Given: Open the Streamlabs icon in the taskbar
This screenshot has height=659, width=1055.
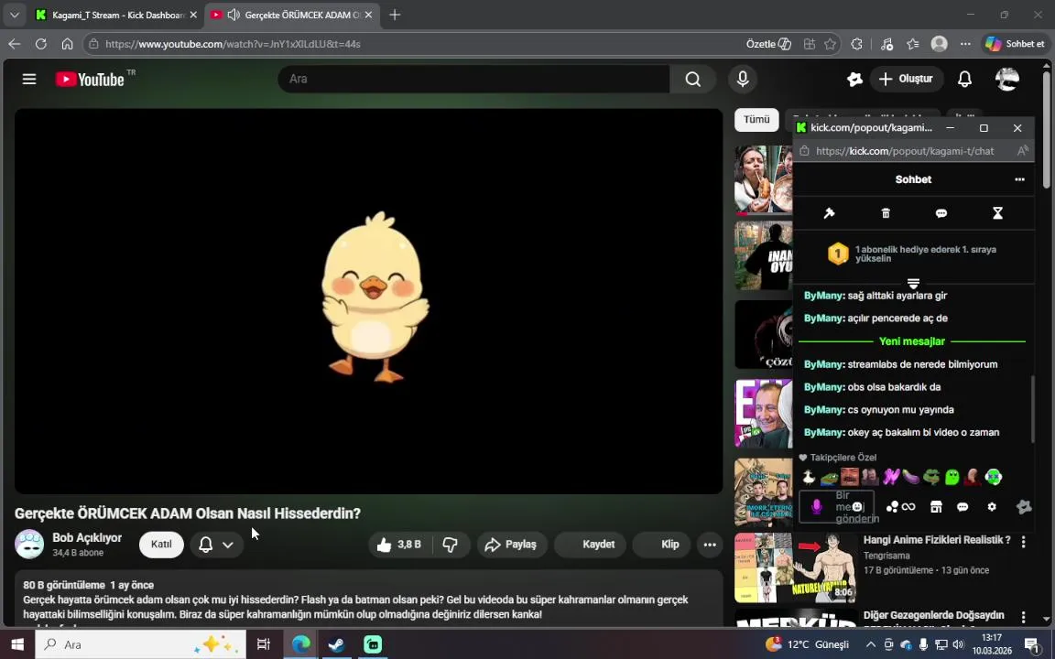Looking at the screenshot, I should coord(373,644).
